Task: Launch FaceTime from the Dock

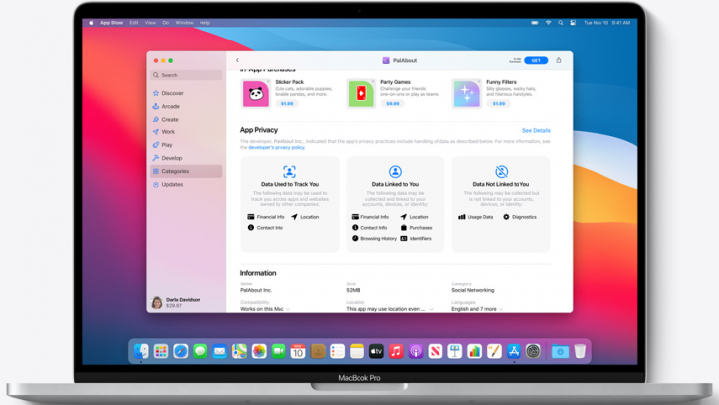Action: [279, 351]
